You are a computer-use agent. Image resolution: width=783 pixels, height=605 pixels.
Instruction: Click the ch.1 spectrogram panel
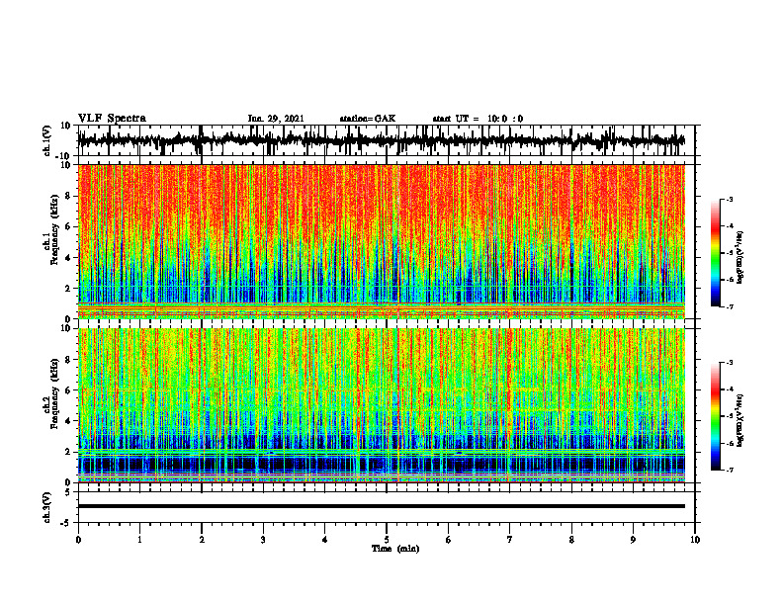(381, 241)
